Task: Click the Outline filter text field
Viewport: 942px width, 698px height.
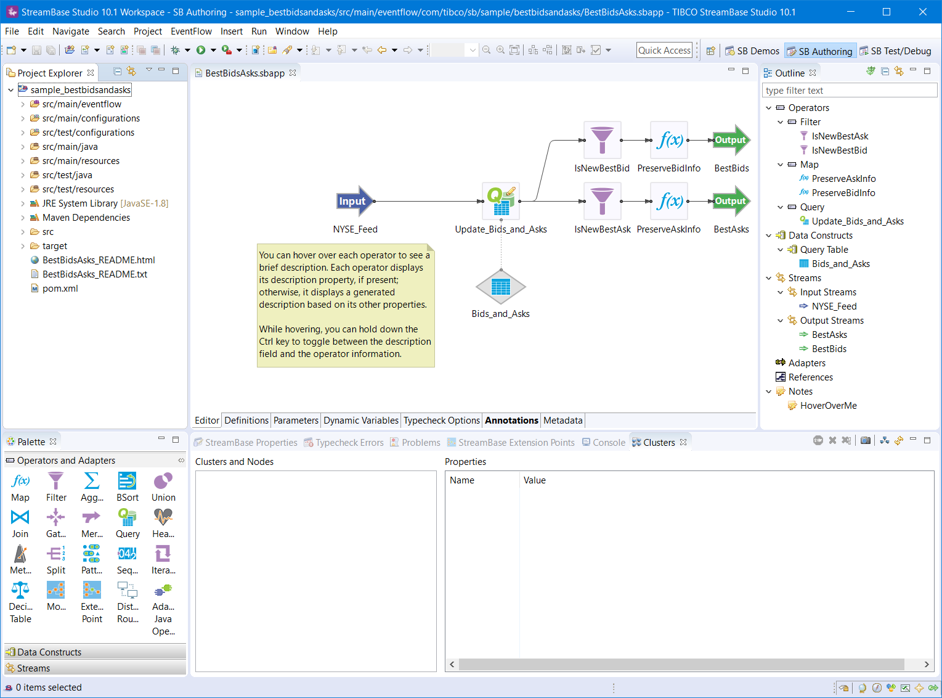Action: [x=850, y=91]
